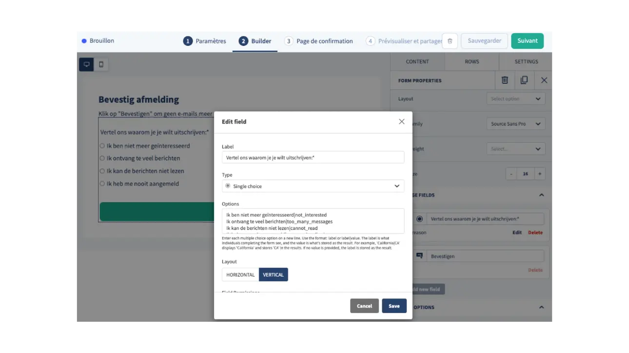Select radio option 'Ik ben niet meer geïnteresseerd'
Image resolution: width=629 pixels, height=353 pixels.
pyautogui.click(x=102, y=146)
